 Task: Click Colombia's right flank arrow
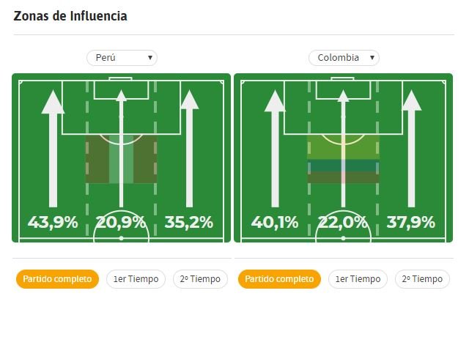412,149
